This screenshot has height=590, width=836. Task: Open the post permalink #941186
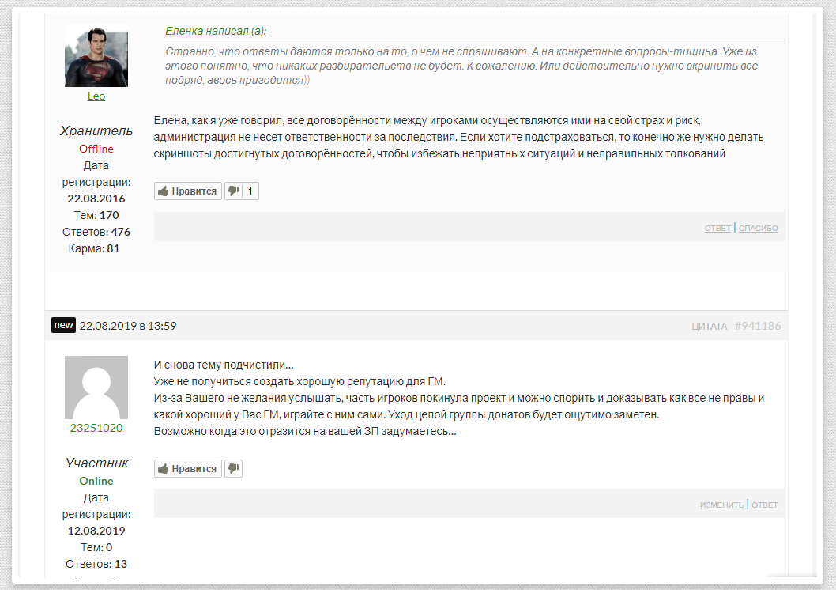click(x=757, y=326)
